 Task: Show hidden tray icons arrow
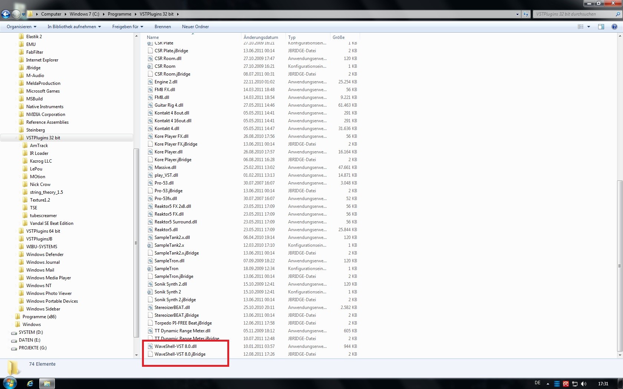click(x=548, y=384)
